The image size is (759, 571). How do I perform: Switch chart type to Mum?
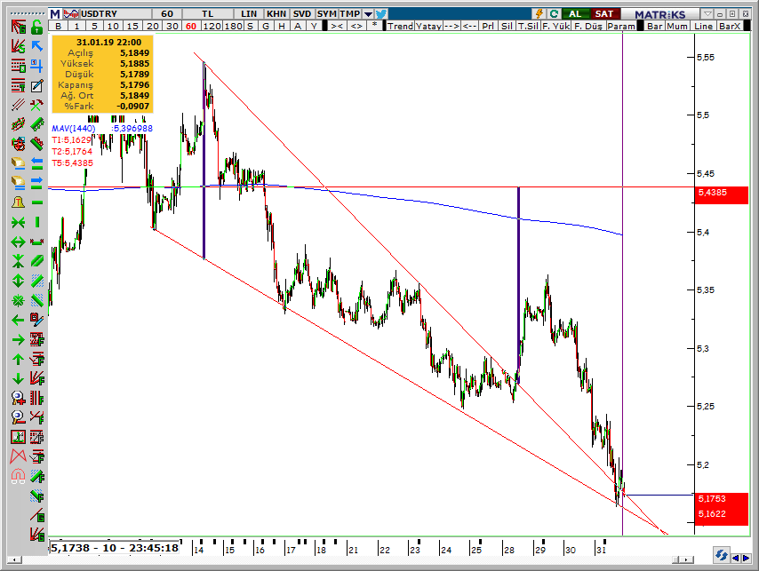click(x=677, y=26)
